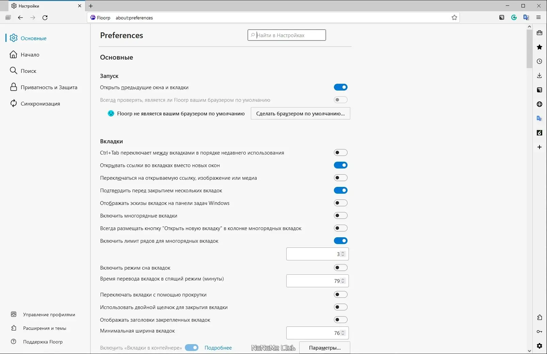The width and height of the screenshot is (547, 354).
Task: Switch to the 'Поиск' settings category
Action: pos(28,71)
